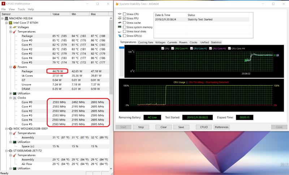Select the Package power 44.79 W value
The height and width of the screenshot is (175, 289).
(x=58, y=71)
